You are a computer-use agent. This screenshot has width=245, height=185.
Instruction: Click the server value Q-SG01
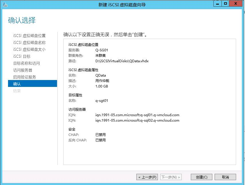tap(102, 50)
